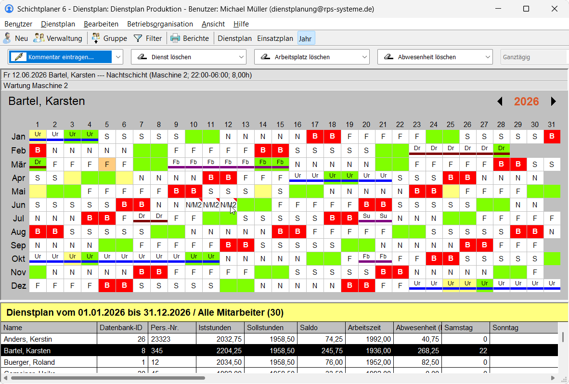Viewport: 569px width, 384px height.
Task: Sort the table by the Iststunden column header
Action: [220, 327]
